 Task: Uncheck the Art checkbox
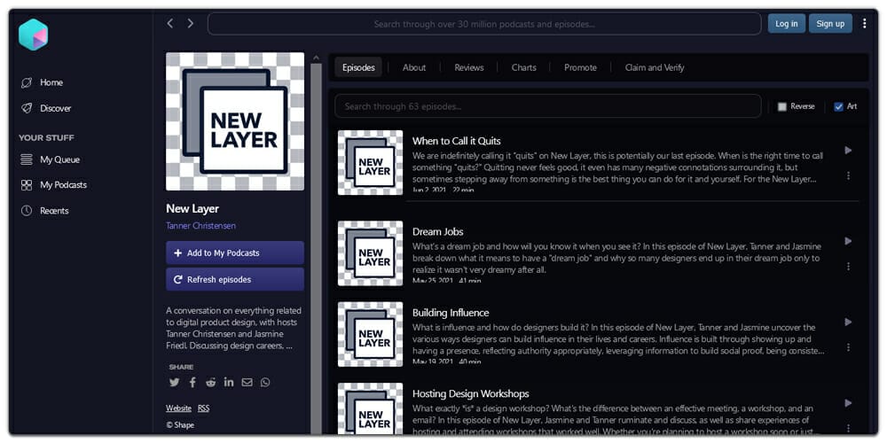(838, 106)
